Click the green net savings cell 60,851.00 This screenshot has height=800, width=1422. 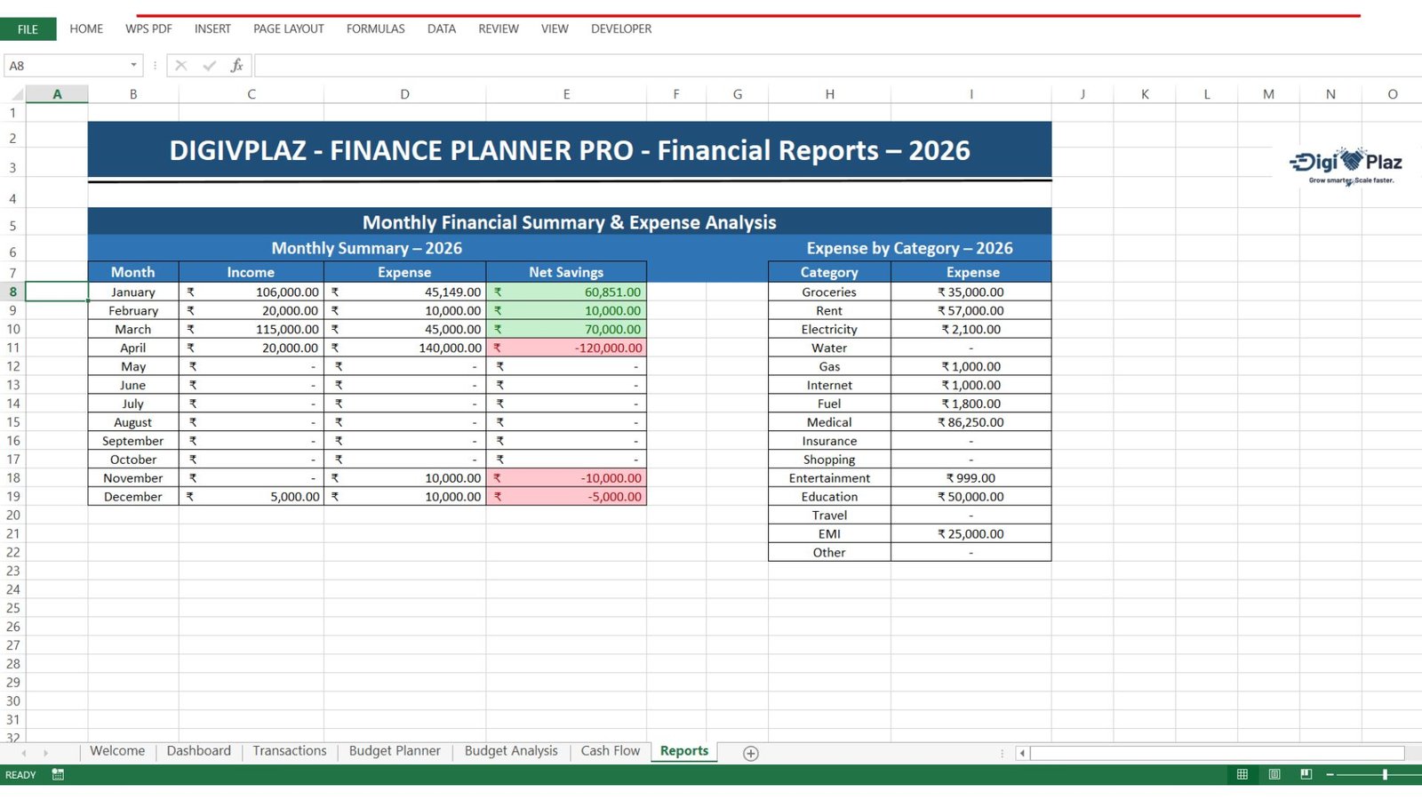coord(566,292)
